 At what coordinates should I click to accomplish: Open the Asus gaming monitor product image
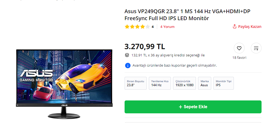pyautogui.click(x=64, y=84)
